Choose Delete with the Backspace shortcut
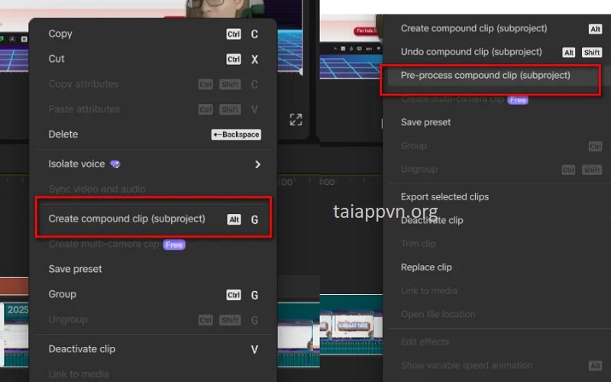611x382 pixels. click(x=154, y=134)
